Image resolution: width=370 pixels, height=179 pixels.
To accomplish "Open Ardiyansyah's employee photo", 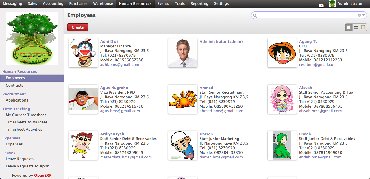I will click(x=83, y=145).
